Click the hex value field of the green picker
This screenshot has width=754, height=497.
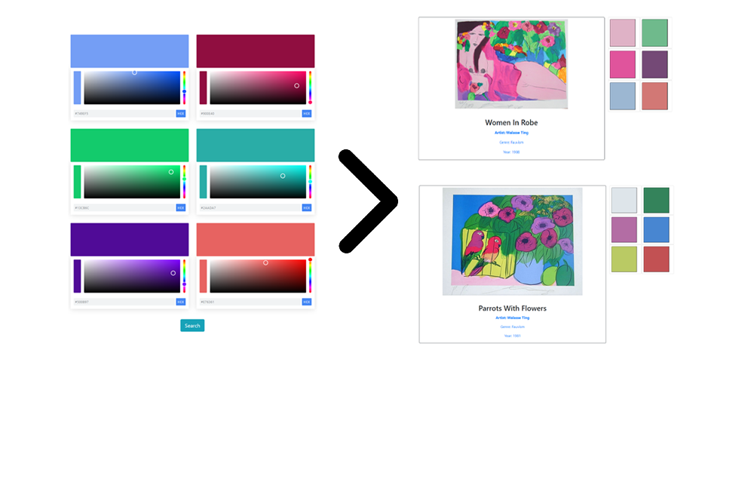124,208
